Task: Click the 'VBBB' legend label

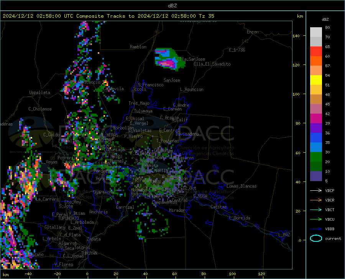Action: pos(330,229)
